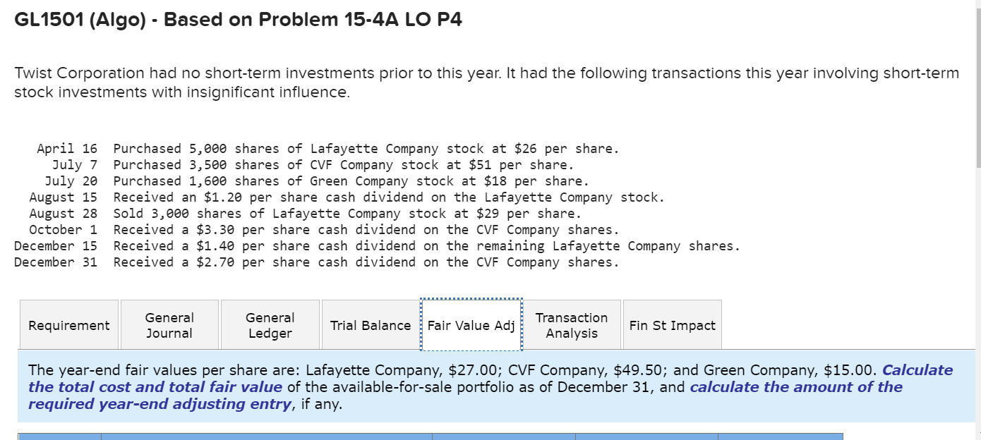The image size is (981, 440).
Task: Open the Transaction Analysis tab
Action: 572,324
